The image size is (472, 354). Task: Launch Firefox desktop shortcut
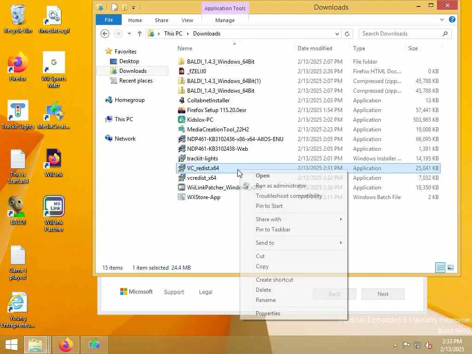(x=18, y=67)
